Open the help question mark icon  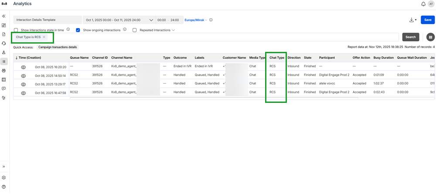(x=4, y=187)
